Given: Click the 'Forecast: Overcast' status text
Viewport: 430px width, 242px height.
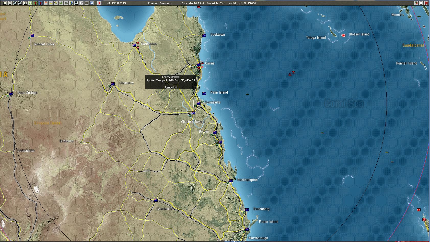Looking at the screenshot, I should [x=159, y=3].
